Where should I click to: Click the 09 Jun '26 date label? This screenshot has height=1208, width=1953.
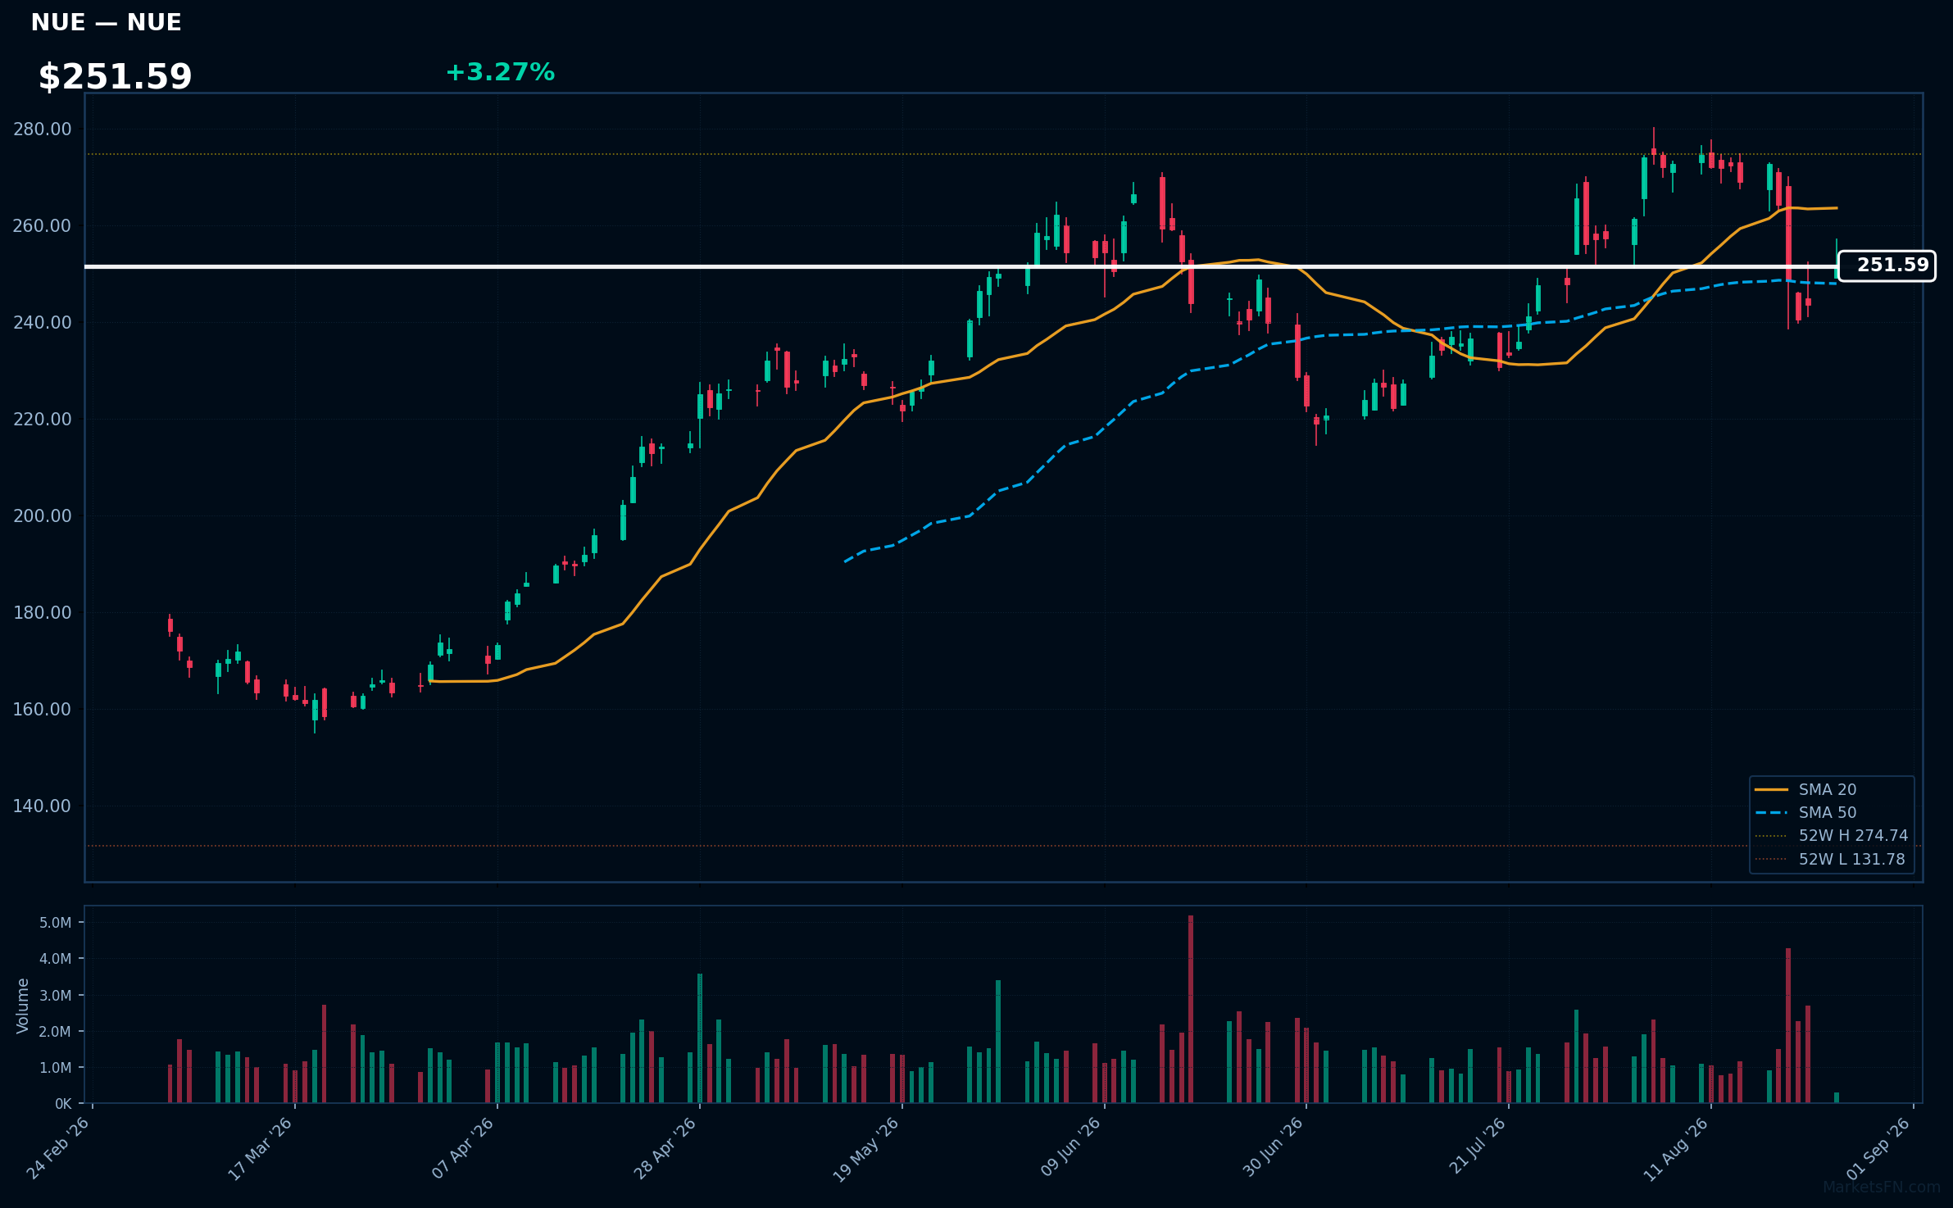pos(1070,1147)
